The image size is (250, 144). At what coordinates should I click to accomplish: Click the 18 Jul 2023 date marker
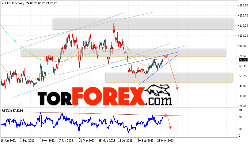pos(125,141)
